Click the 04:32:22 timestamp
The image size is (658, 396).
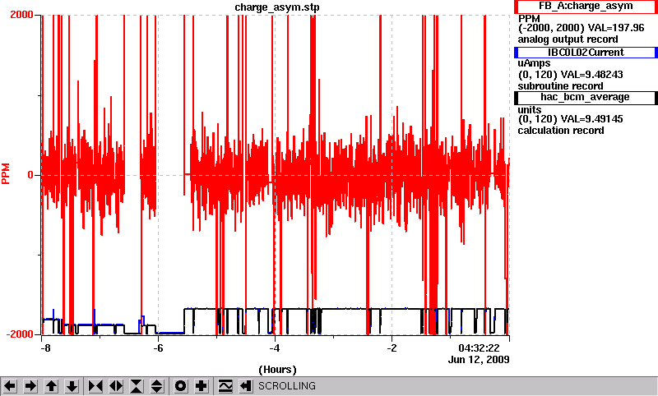(479, 348)
